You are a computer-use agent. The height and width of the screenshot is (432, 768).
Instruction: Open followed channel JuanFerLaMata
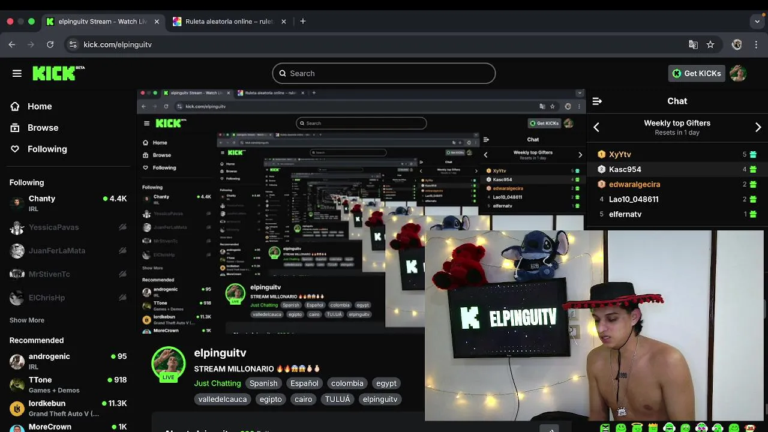(68, 251)
